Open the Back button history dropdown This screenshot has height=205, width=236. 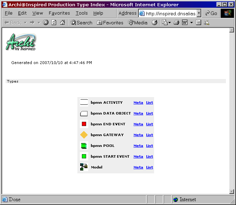pyautogui.click(x=25, y=23)
